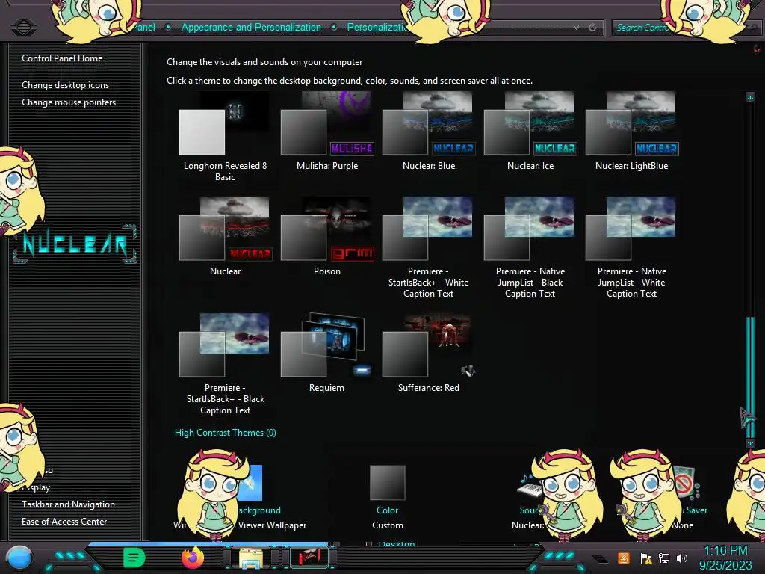Open the address bar history dropdown
Image resolution: width=765 pixels, height=574 pixels.
pos(576,28)
